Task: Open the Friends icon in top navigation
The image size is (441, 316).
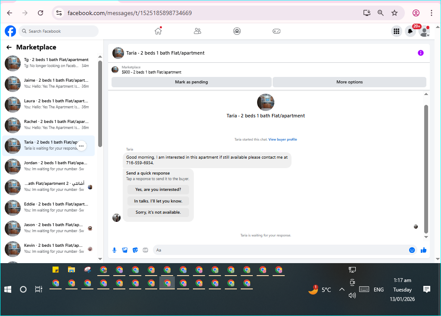Action: (x=197, y=31)
